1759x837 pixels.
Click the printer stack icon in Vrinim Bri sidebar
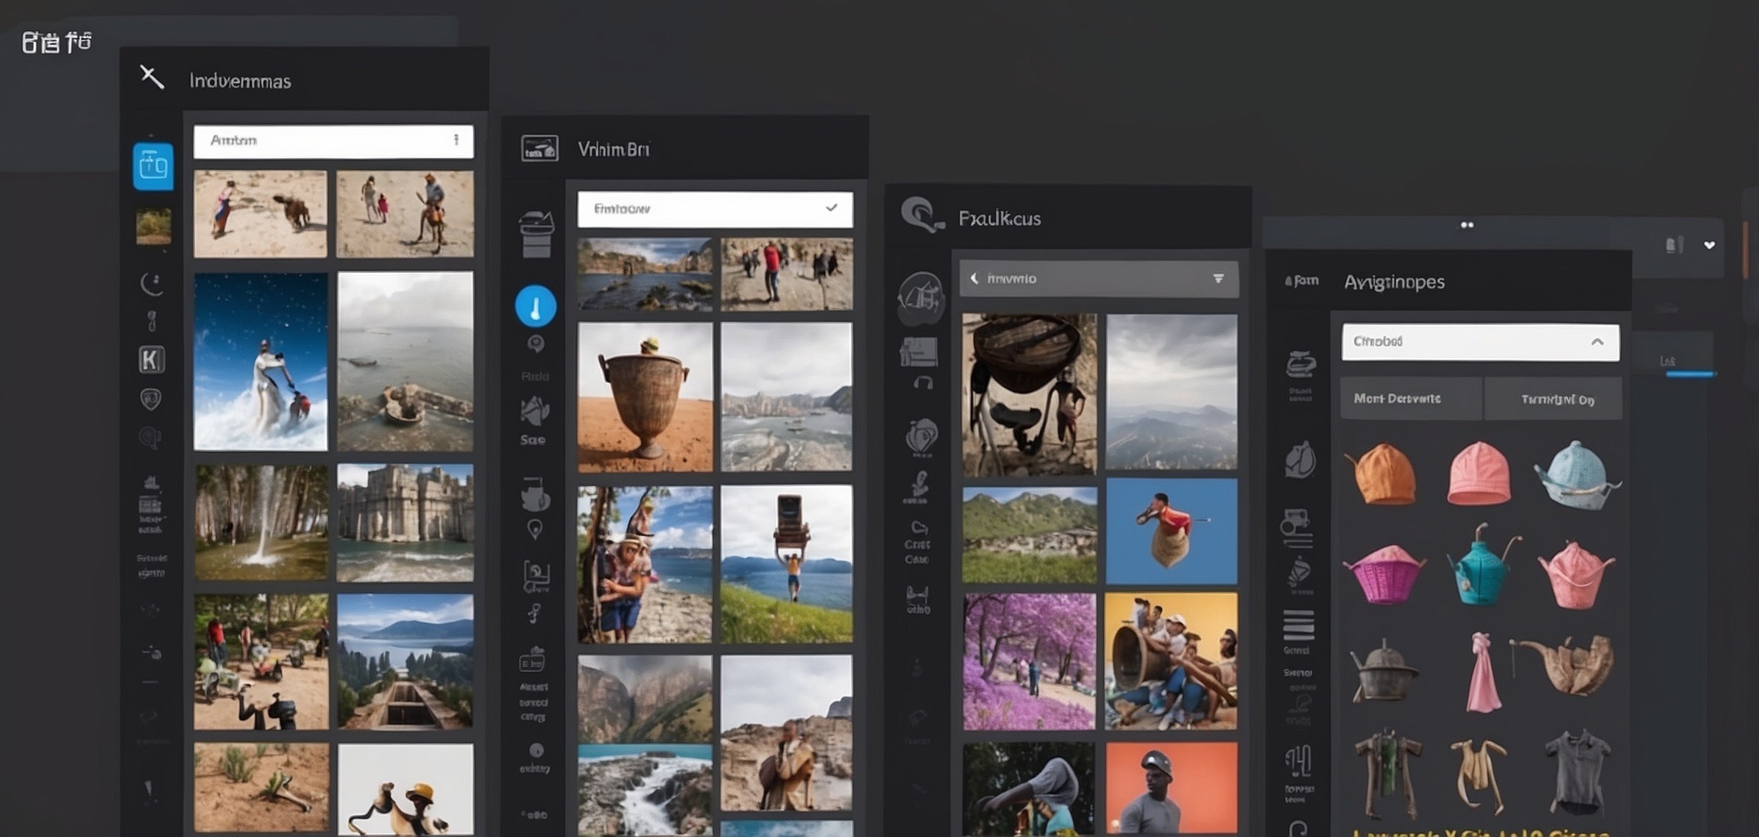point(537,234)
